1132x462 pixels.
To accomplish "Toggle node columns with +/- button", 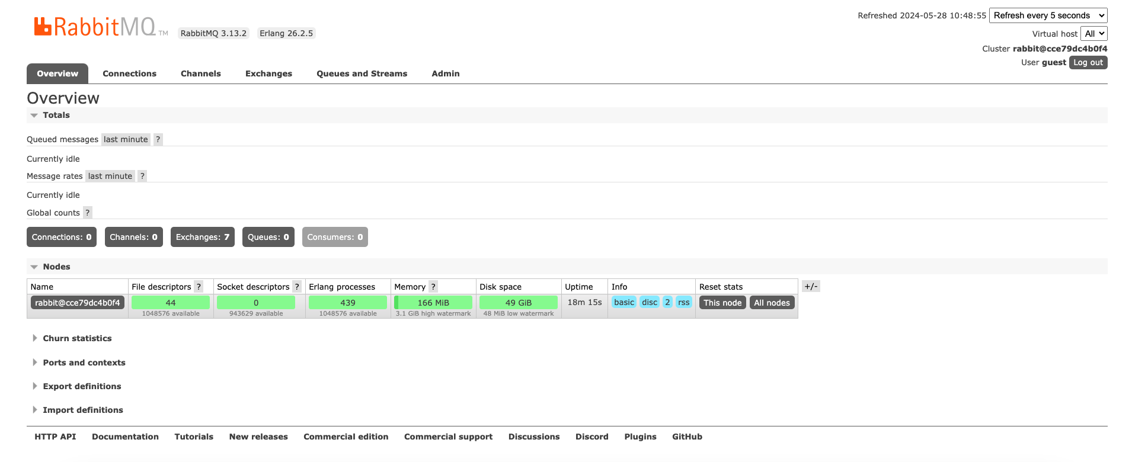I will coord(811,286).
